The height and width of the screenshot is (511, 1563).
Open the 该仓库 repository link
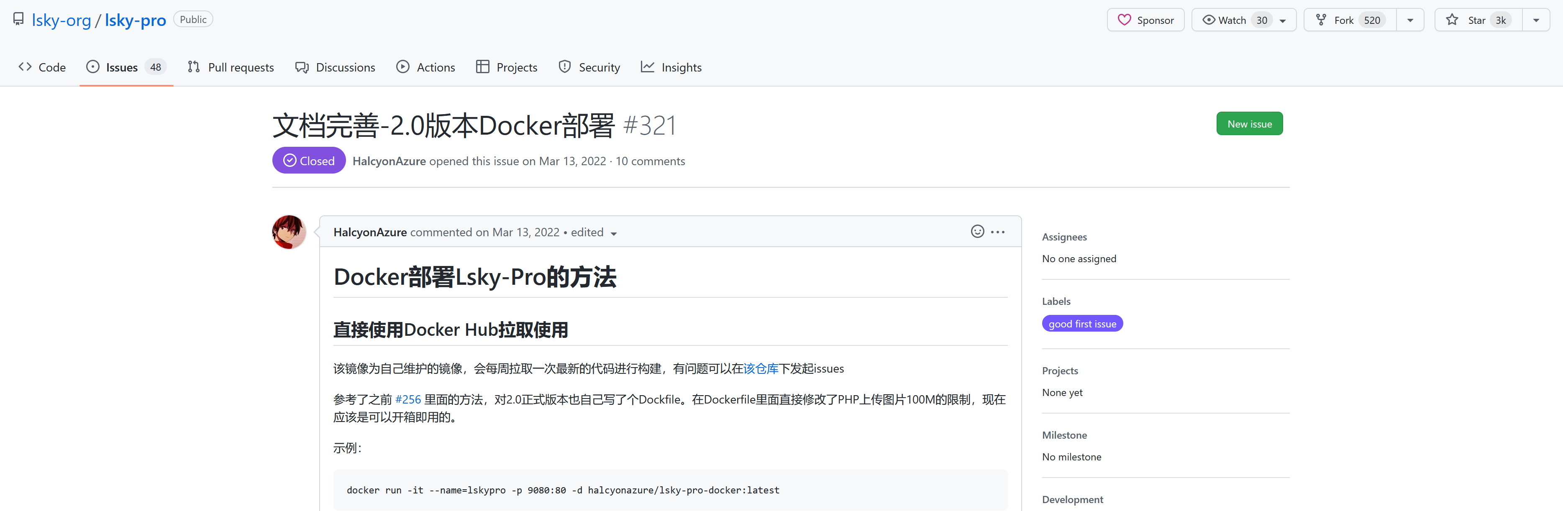pos(761,368)
